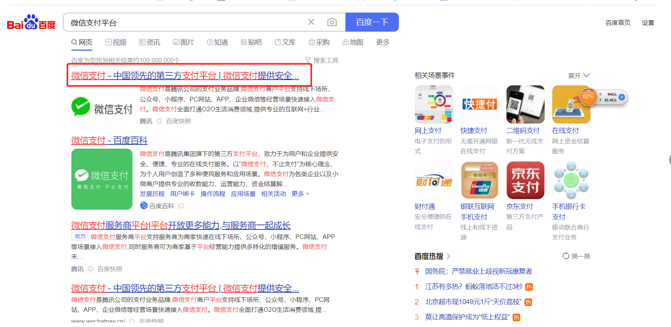Click the 百度一下 search button

pyautogui.click(x=372, y=22)
